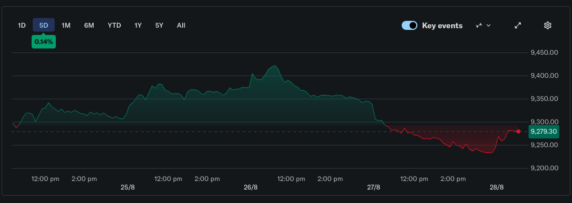The height and width of the screenshot is (203, 572).
Task: Click the 9,400.00 axis label
Action: tap(544, 76)
